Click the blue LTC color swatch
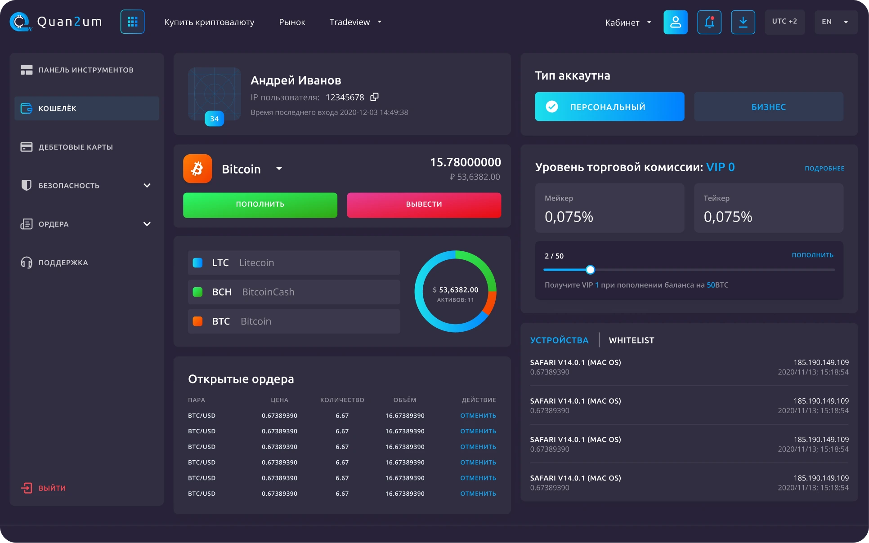869x543 pixels. 197,263
